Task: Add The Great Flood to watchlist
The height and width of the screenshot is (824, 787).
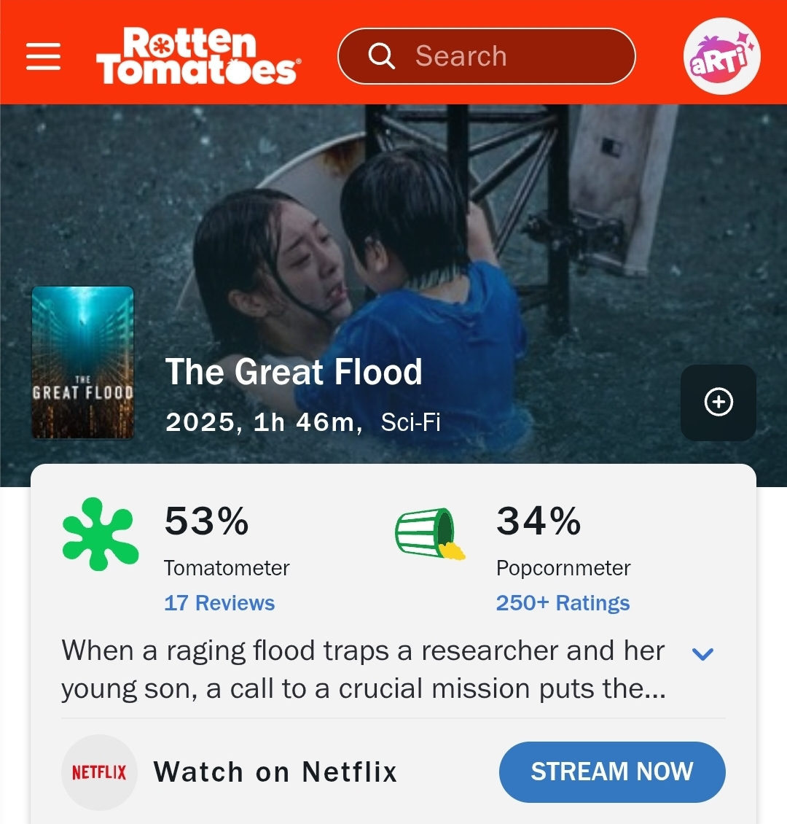Action: (x=719, y=403)
